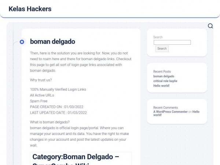Open the critical role kaylie post

point(165,81)
